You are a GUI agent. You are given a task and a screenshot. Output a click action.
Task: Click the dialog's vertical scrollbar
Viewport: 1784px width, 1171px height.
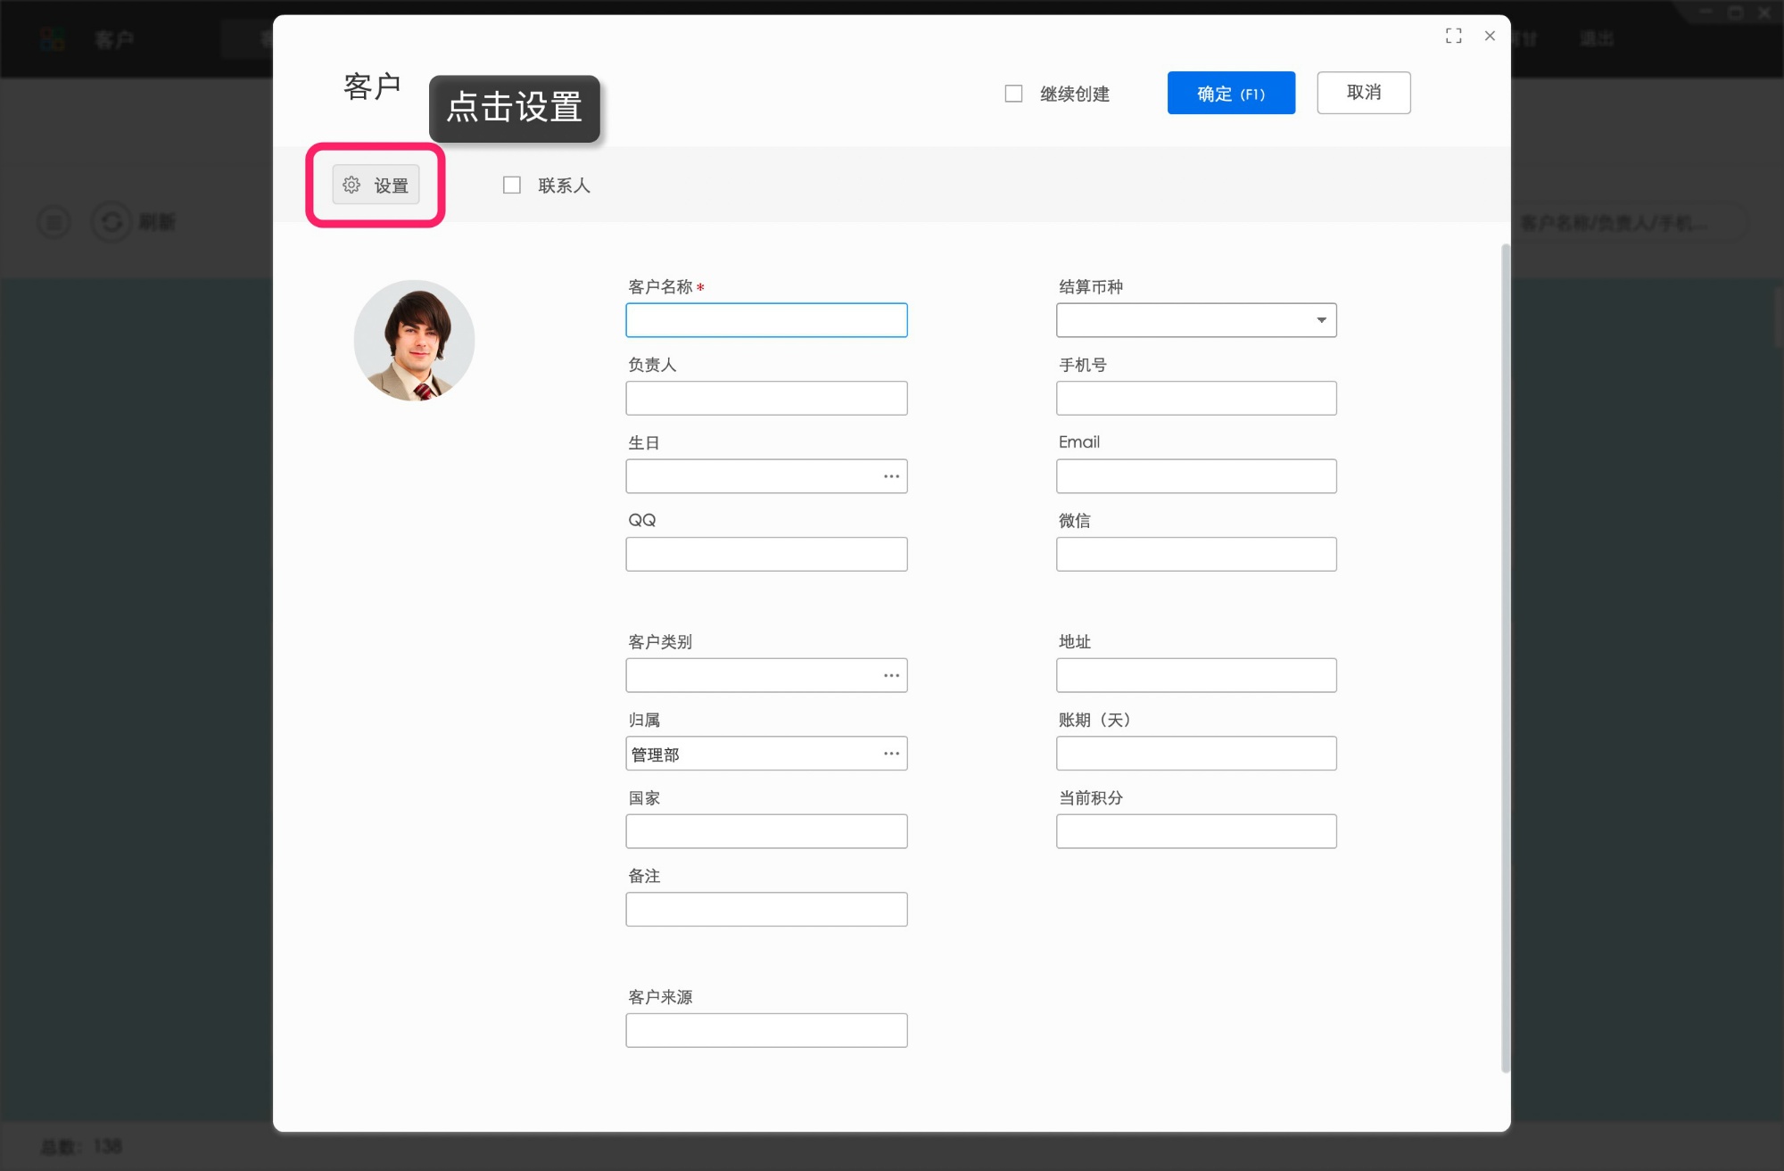tap(1506, 658)
